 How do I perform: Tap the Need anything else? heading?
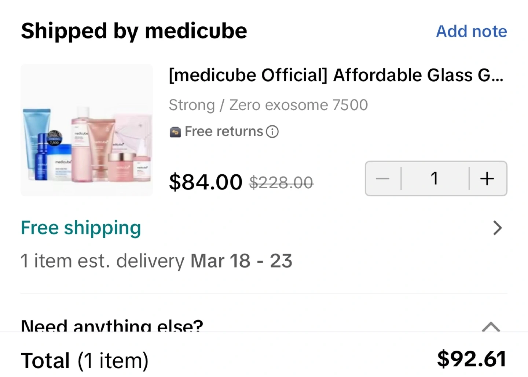pos(112,325)
